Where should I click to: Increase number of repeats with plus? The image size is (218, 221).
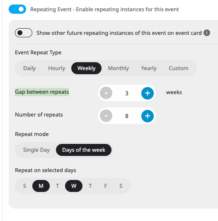(148, 116)
